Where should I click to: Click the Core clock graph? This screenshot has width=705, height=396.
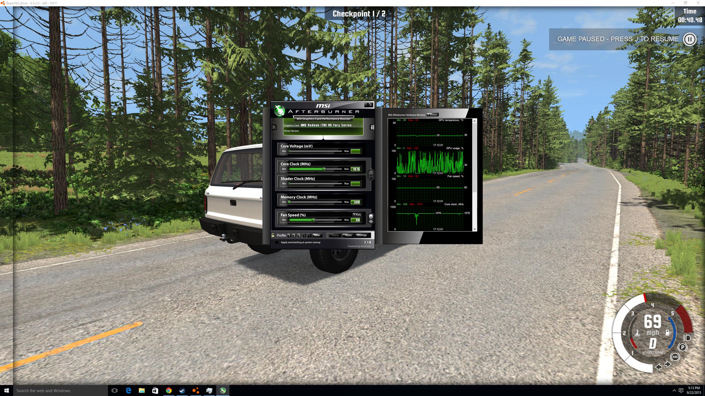click(x=430, y=218)
